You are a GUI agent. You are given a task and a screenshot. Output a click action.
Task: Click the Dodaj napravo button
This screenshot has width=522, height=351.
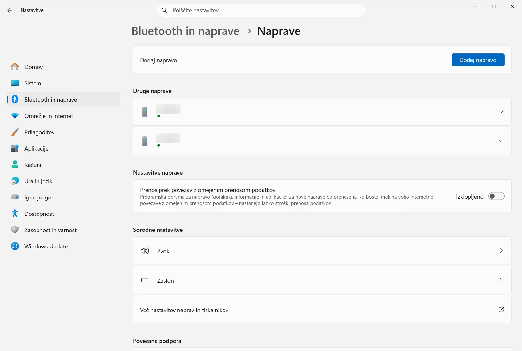point(478,60)
